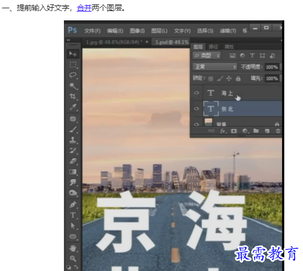Add a layer mask

point(234,131)
